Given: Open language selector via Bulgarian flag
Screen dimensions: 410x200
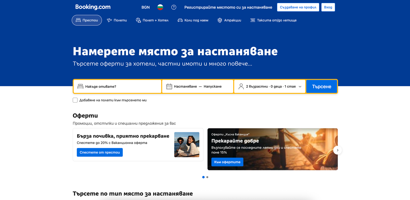Looking at the screenshot, I should pos(160,7).
